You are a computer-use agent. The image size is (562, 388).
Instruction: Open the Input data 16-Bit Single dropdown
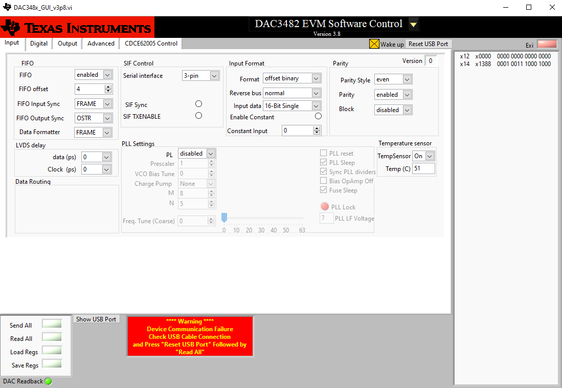(x=292, y=106)
